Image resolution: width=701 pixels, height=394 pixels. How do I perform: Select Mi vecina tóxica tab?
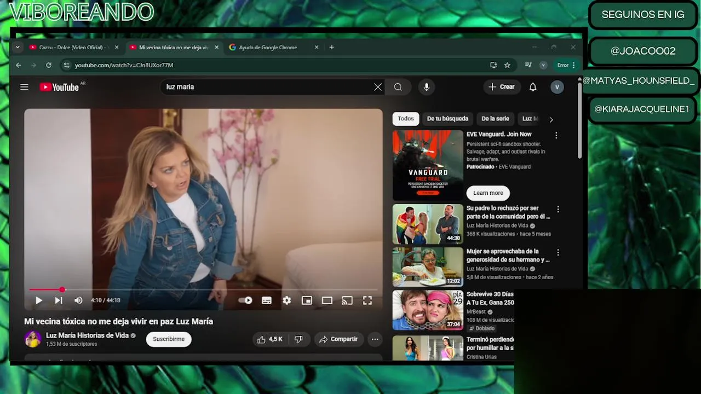[174, 48]
